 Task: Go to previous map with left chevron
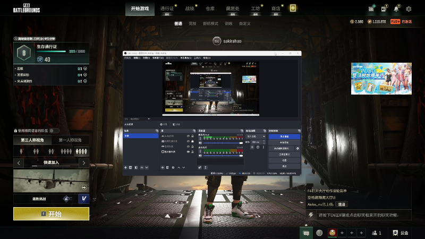pos(19,163)
